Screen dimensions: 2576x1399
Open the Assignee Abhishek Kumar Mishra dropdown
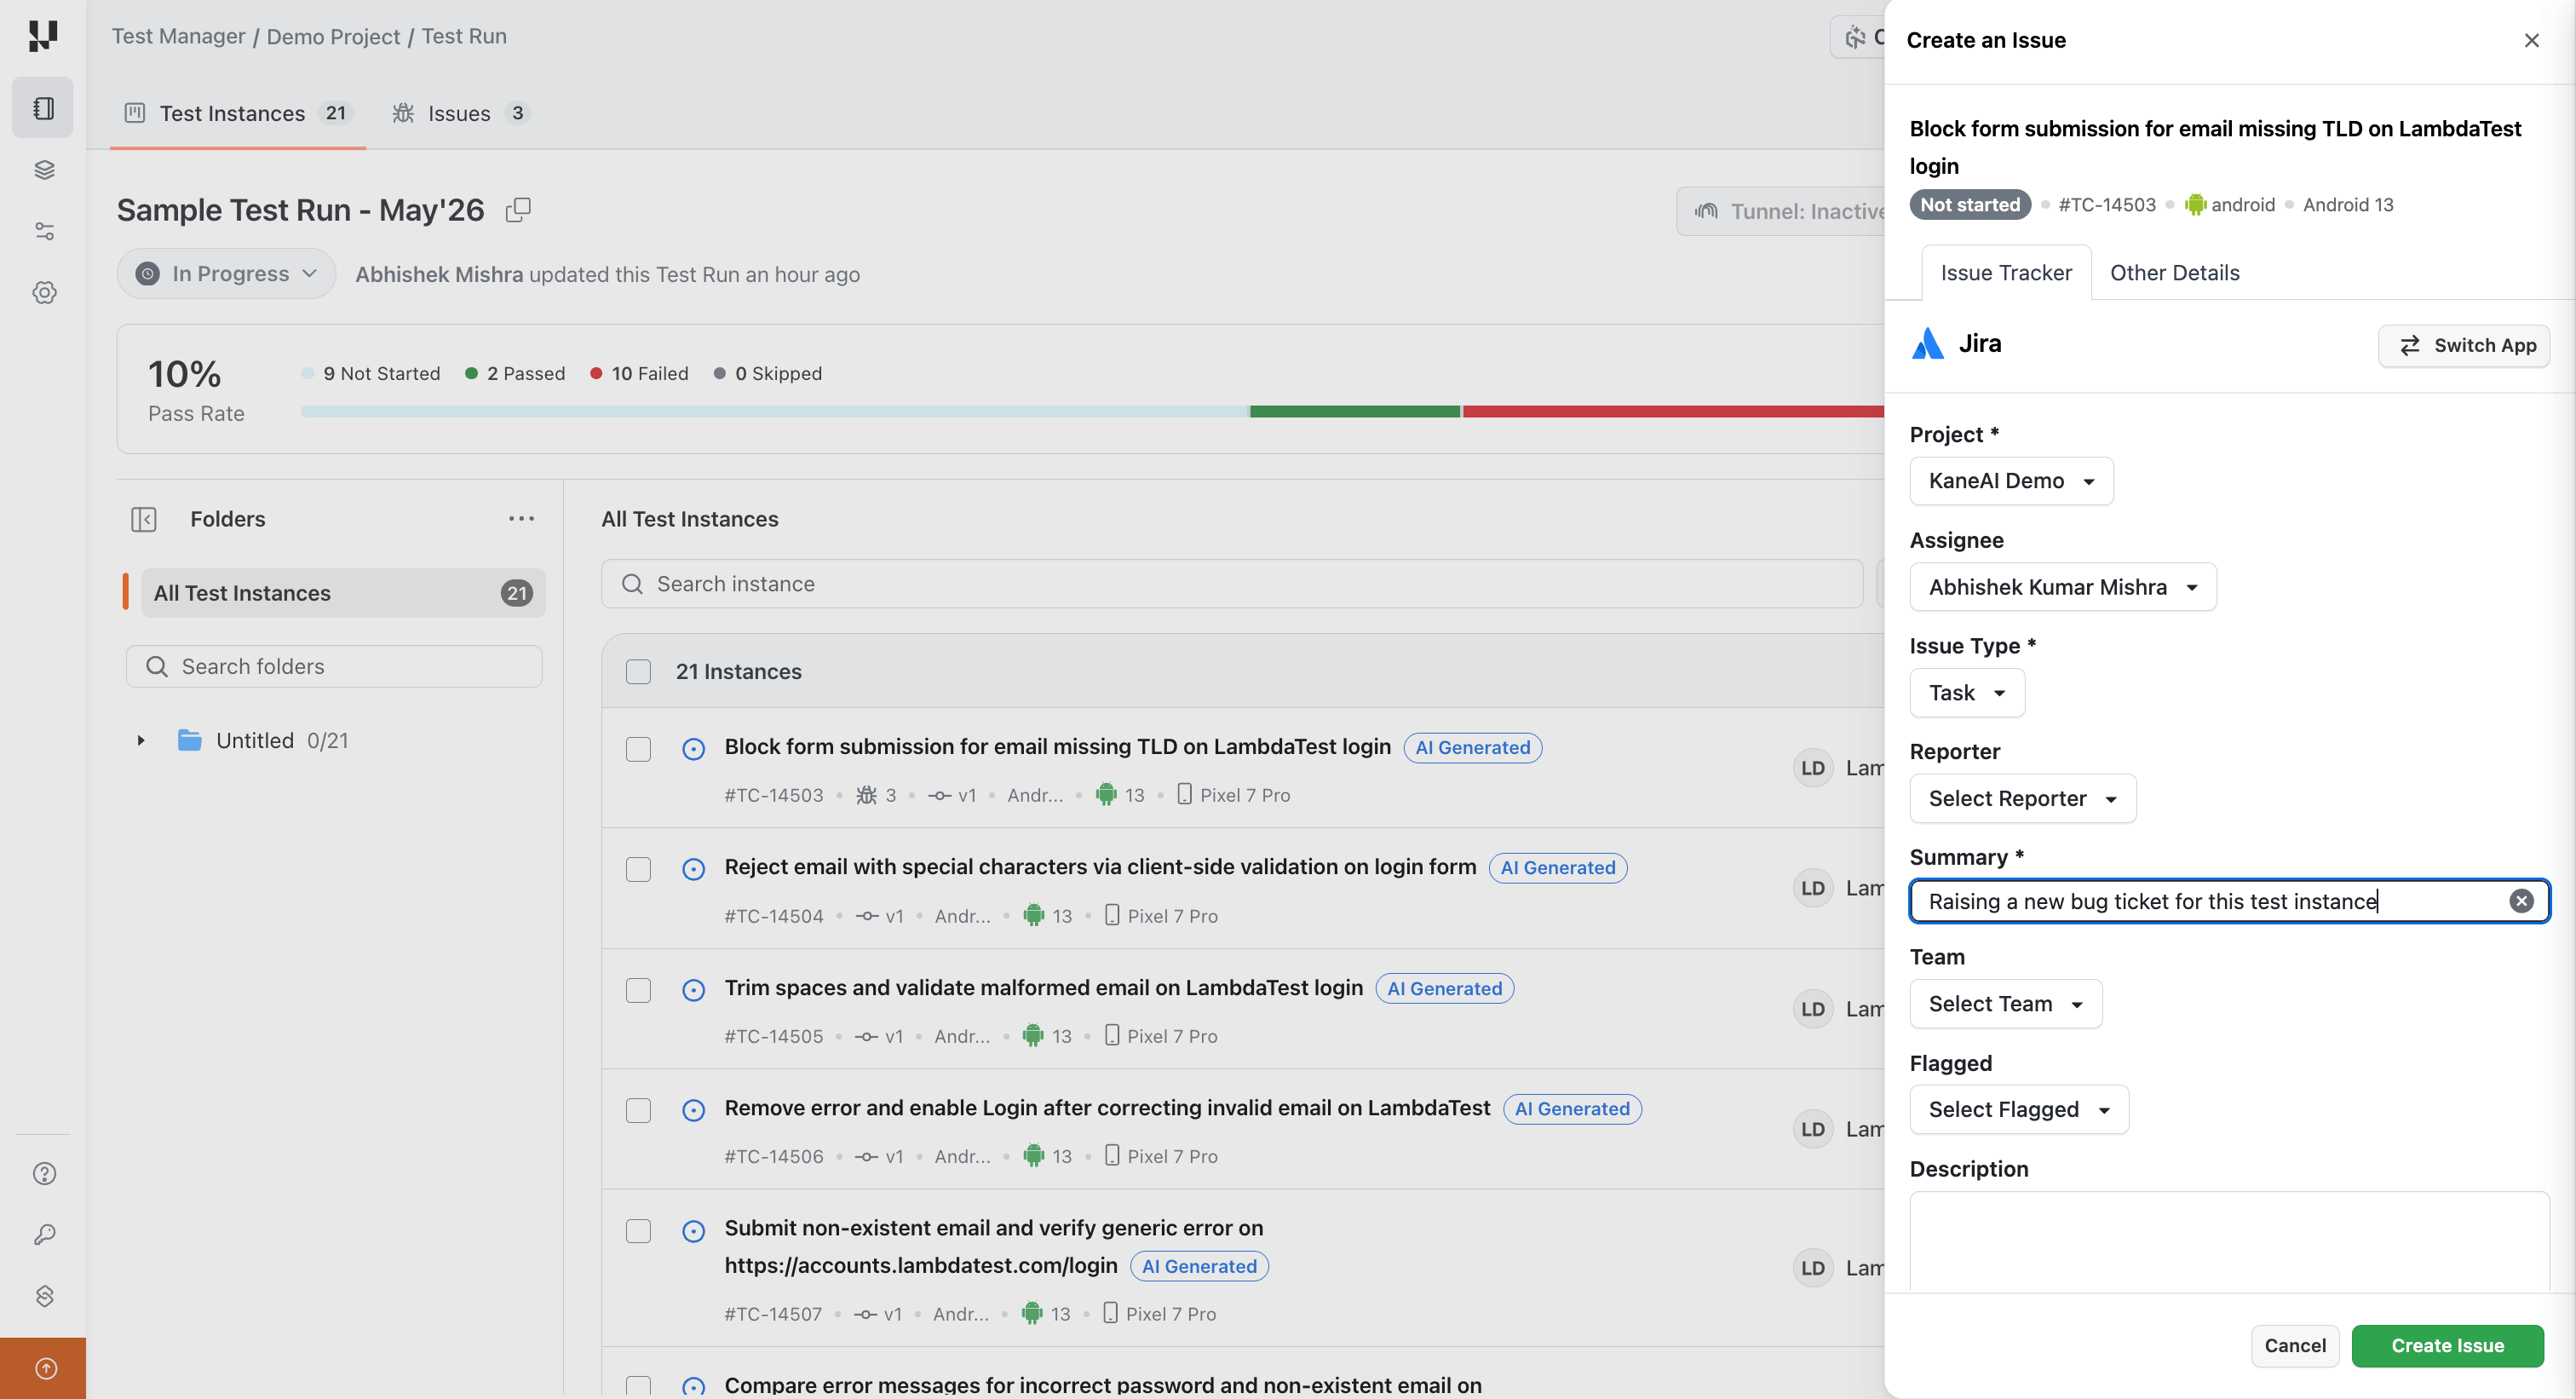[2062, 587]
